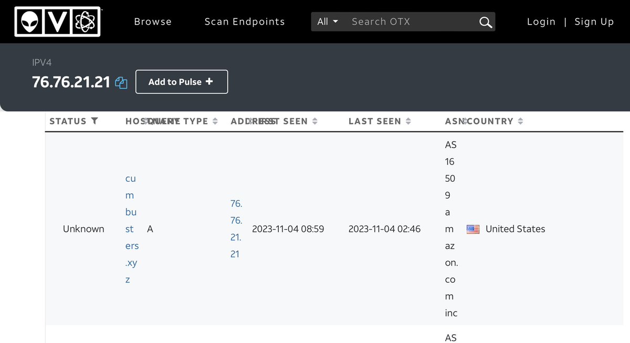Click the STATUS column header text
The image size is (630, 343).
(x=68, y=121)
